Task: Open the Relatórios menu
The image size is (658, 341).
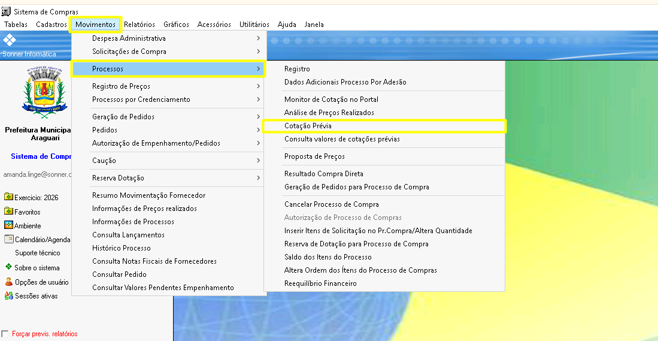Action: click(141, 25)
